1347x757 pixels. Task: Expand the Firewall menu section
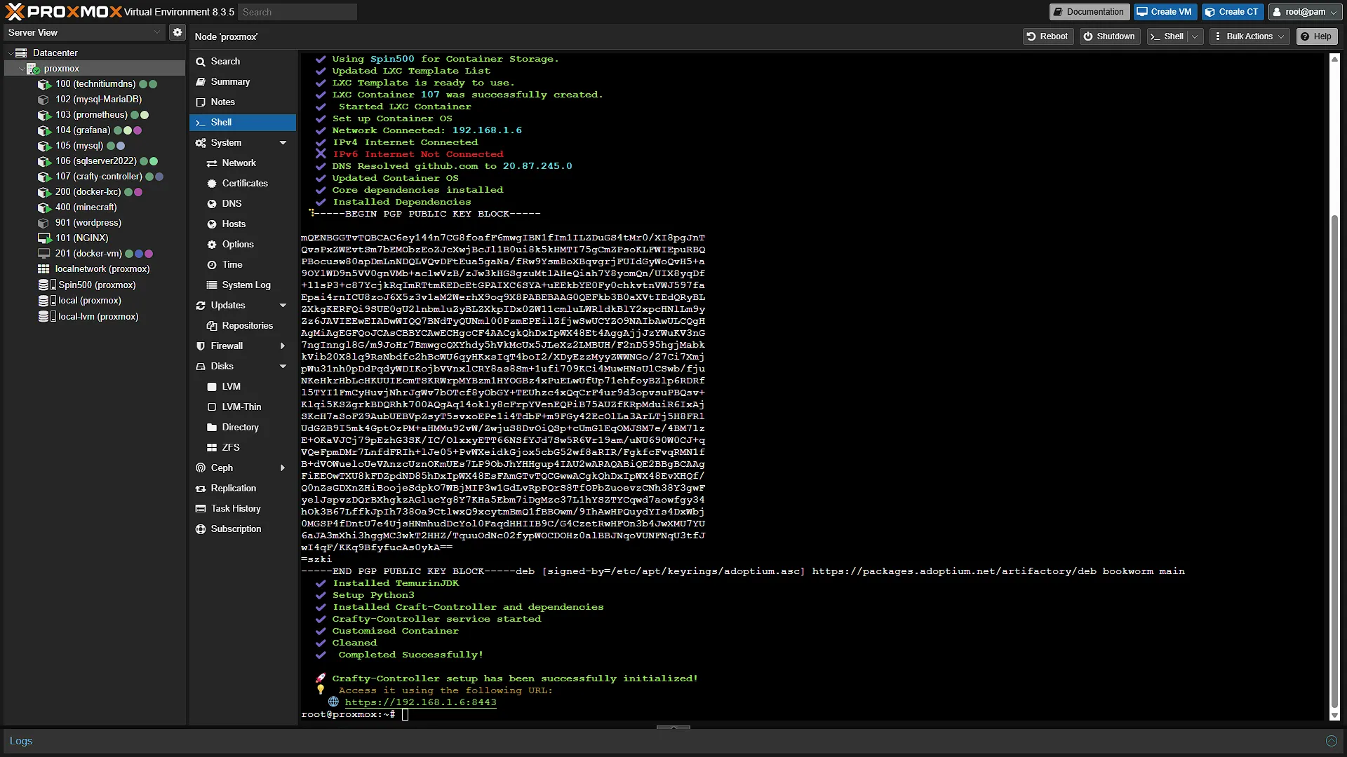283,346
